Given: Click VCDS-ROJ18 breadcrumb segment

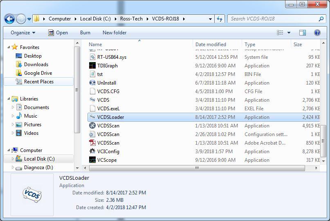Looking at the screenshot, I should pos(166,19).
